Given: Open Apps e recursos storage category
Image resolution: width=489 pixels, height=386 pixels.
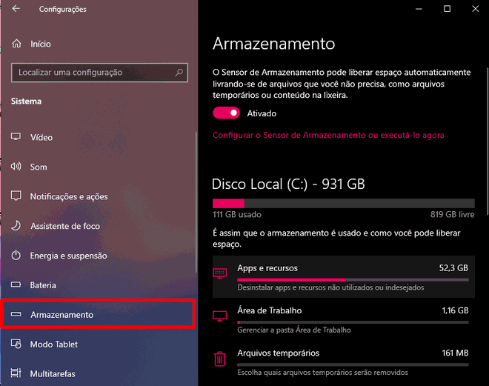Looking at the screenshot, I should (x=344, y=276).
